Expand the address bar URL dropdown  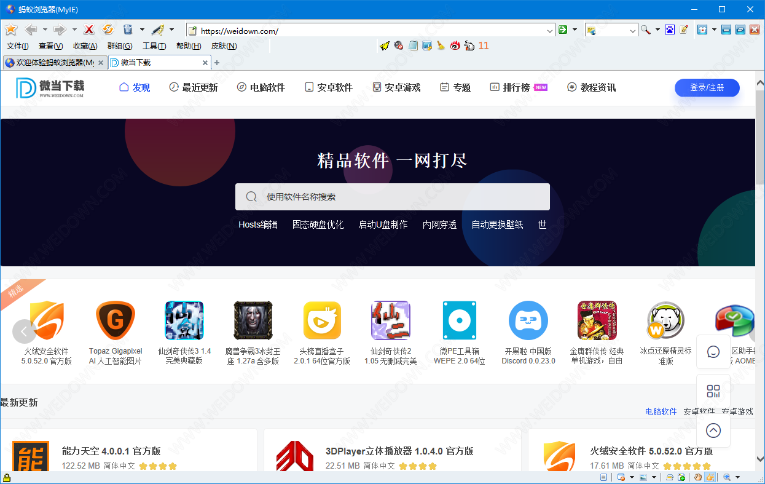coord(550,30)
